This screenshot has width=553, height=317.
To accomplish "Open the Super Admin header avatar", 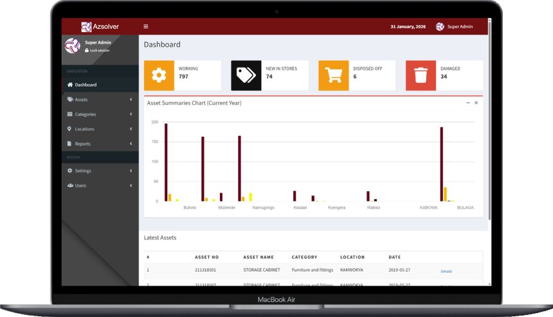I will 440,26.
